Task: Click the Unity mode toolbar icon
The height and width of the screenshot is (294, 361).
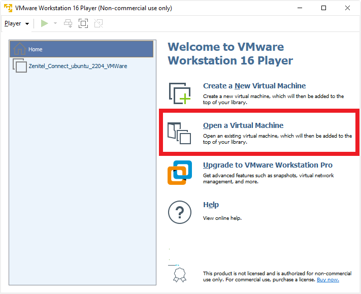Action: pyautogui.click(x=99, y=23)
